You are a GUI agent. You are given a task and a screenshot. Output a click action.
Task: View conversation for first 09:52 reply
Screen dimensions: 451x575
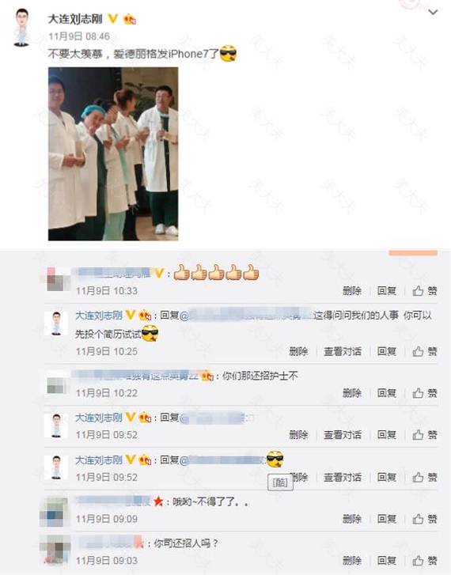[343, 435]
